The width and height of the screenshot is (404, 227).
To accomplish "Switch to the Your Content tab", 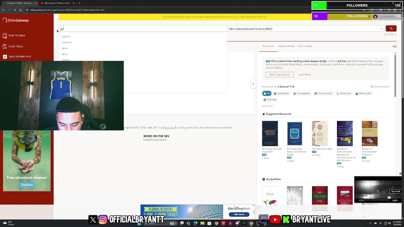I will (305, 46).
